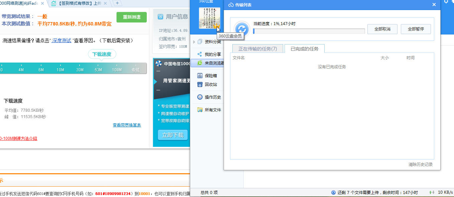
Task: Close the 传输列表 dialog
Action: click(434, 5)
